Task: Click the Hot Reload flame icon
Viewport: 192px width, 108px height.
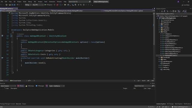Action: 57,5
